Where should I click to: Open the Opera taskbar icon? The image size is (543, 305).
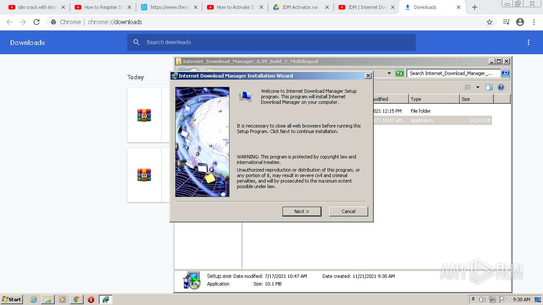(91, 299)
